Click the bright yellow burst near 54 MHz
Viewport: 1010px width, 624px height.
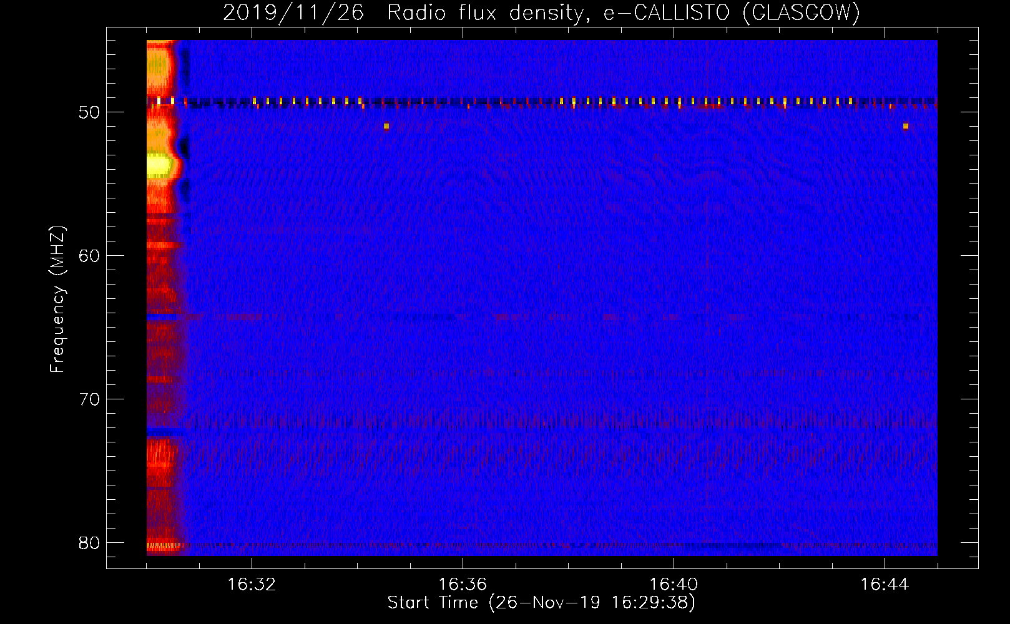(x=159, y=166)
